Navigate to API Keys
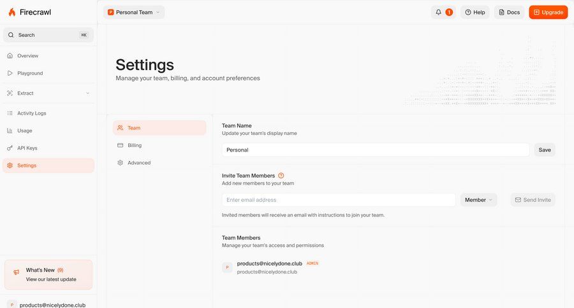The image size is (574, 308). (x=27, y=148)
